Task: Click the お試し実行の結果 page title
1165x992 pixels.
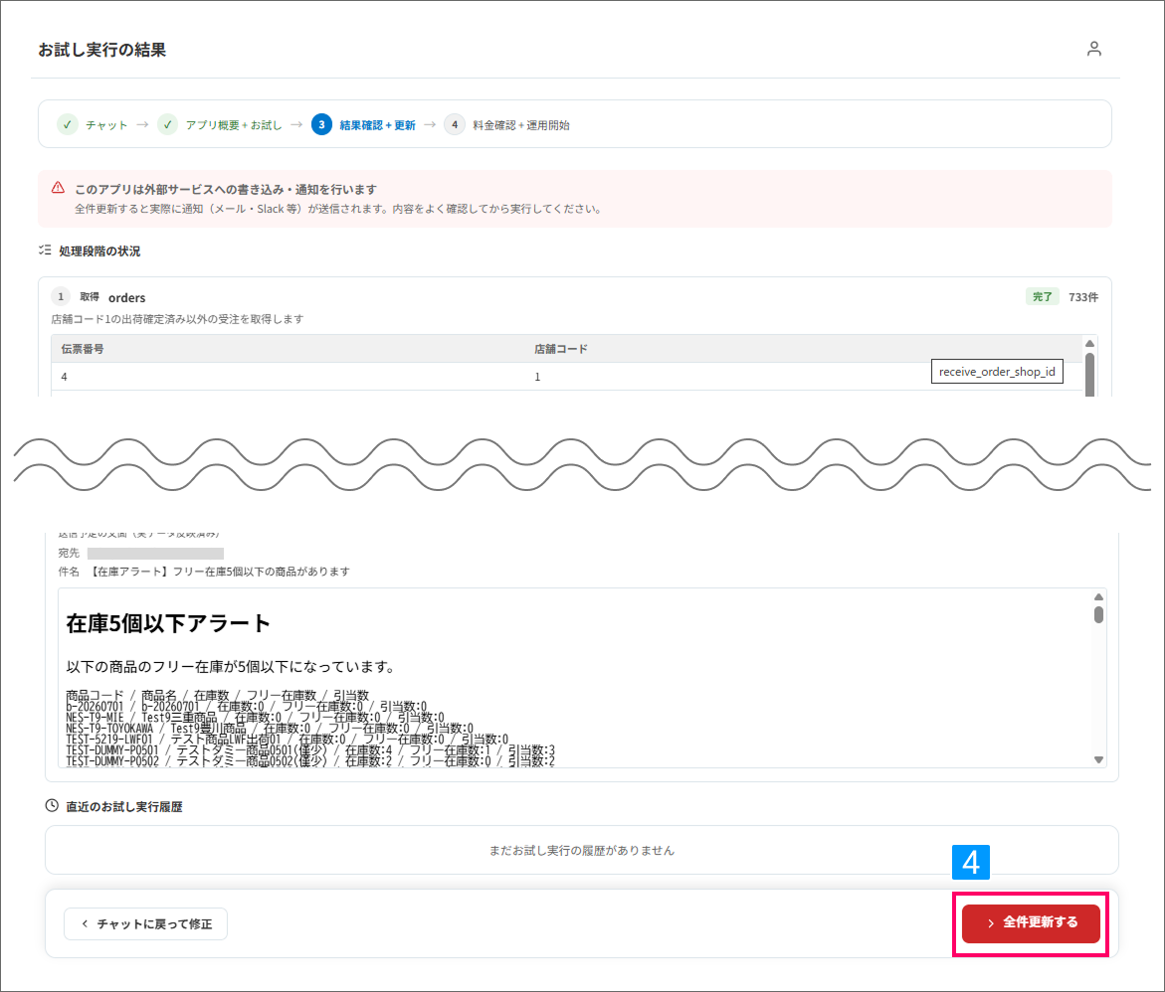Action: (x=102, y=50)
